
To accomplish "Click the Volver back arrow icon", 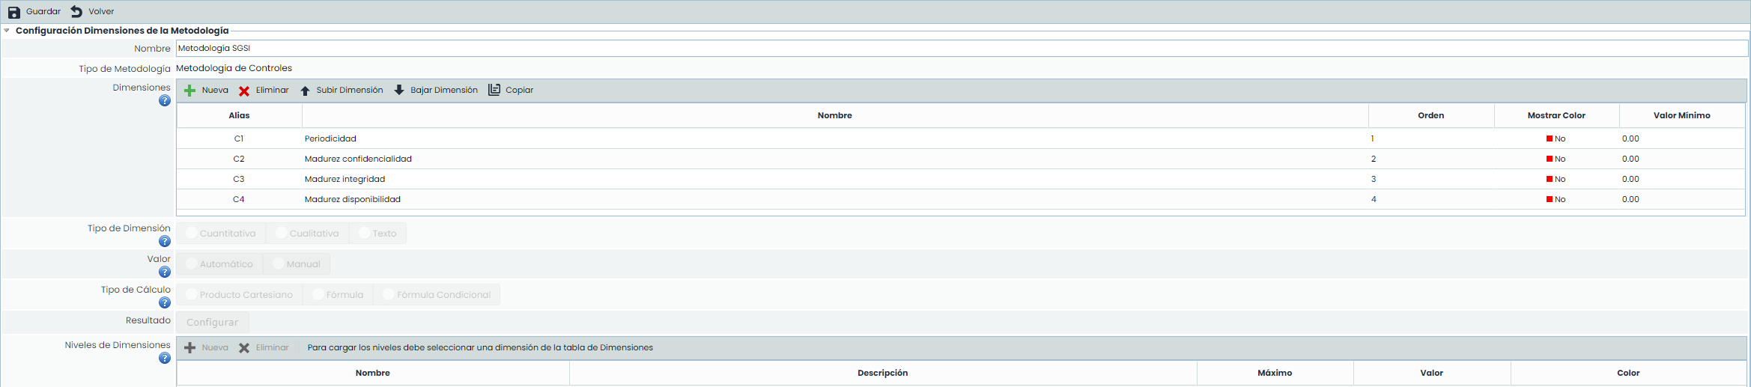I will [76, 12].
